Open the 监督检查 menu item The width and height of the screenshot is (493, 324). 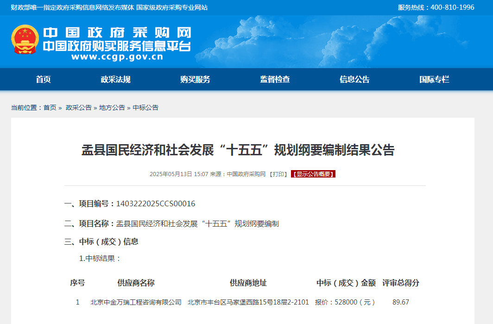click(275, 79)
